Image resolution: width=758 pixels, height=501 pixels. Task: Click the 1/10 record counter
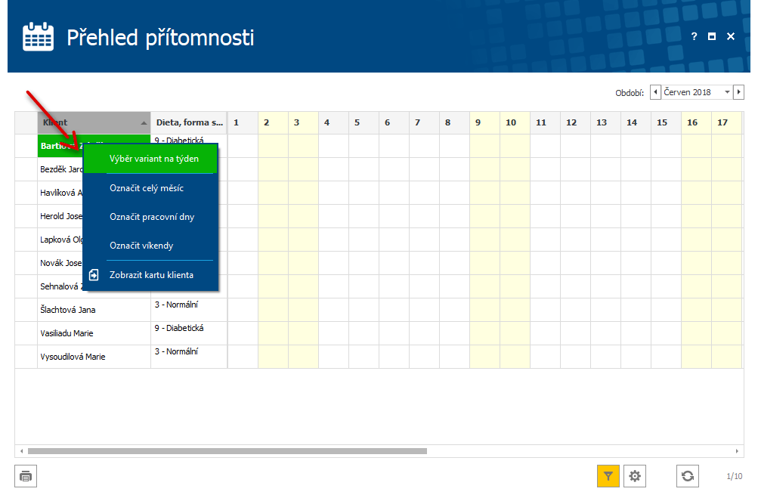click(735, 476)
